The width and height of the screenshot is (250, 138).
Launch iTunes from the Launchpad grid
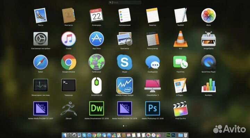pos(68,39)
